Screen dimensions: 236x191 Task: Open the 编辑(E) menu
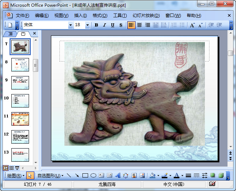[x=42, y=16]
